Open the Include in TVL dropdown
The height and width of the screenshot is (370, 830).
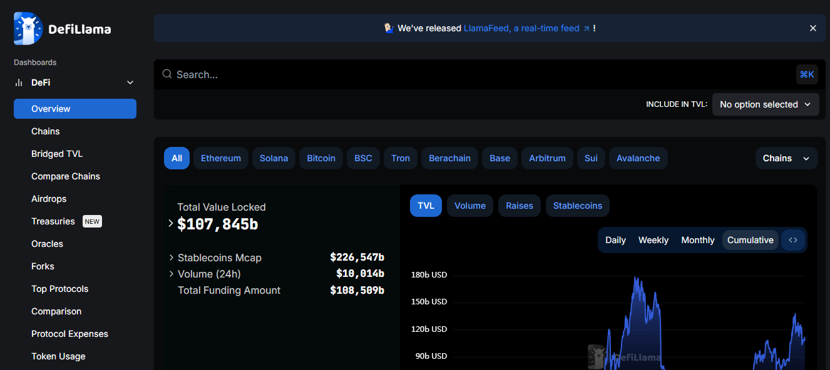[x=765, y=104]
